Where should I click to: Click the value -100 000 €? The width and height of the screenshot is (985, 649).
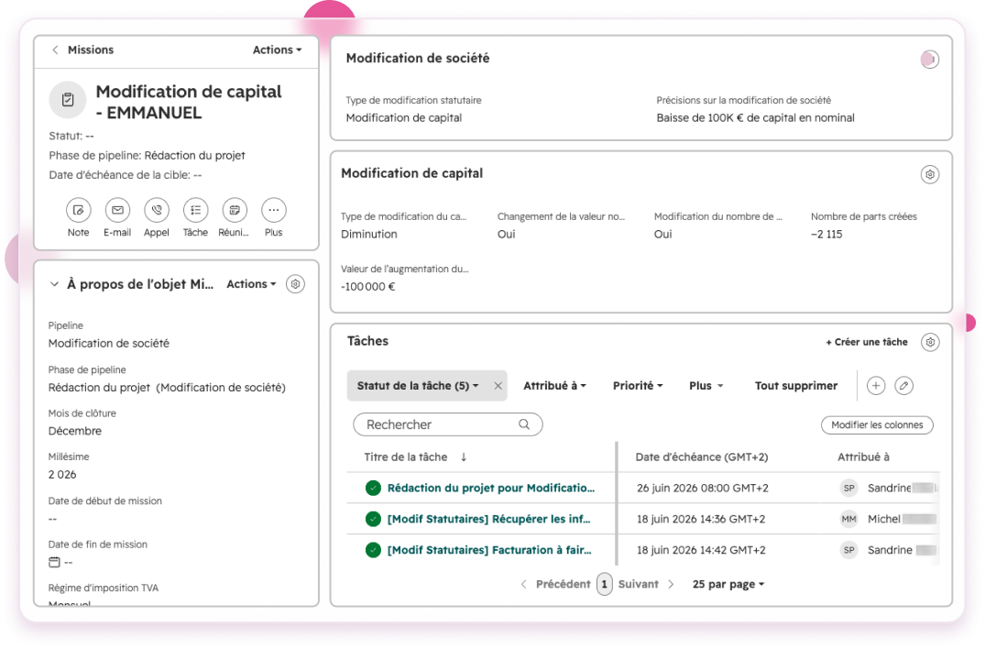pos(368,287)
